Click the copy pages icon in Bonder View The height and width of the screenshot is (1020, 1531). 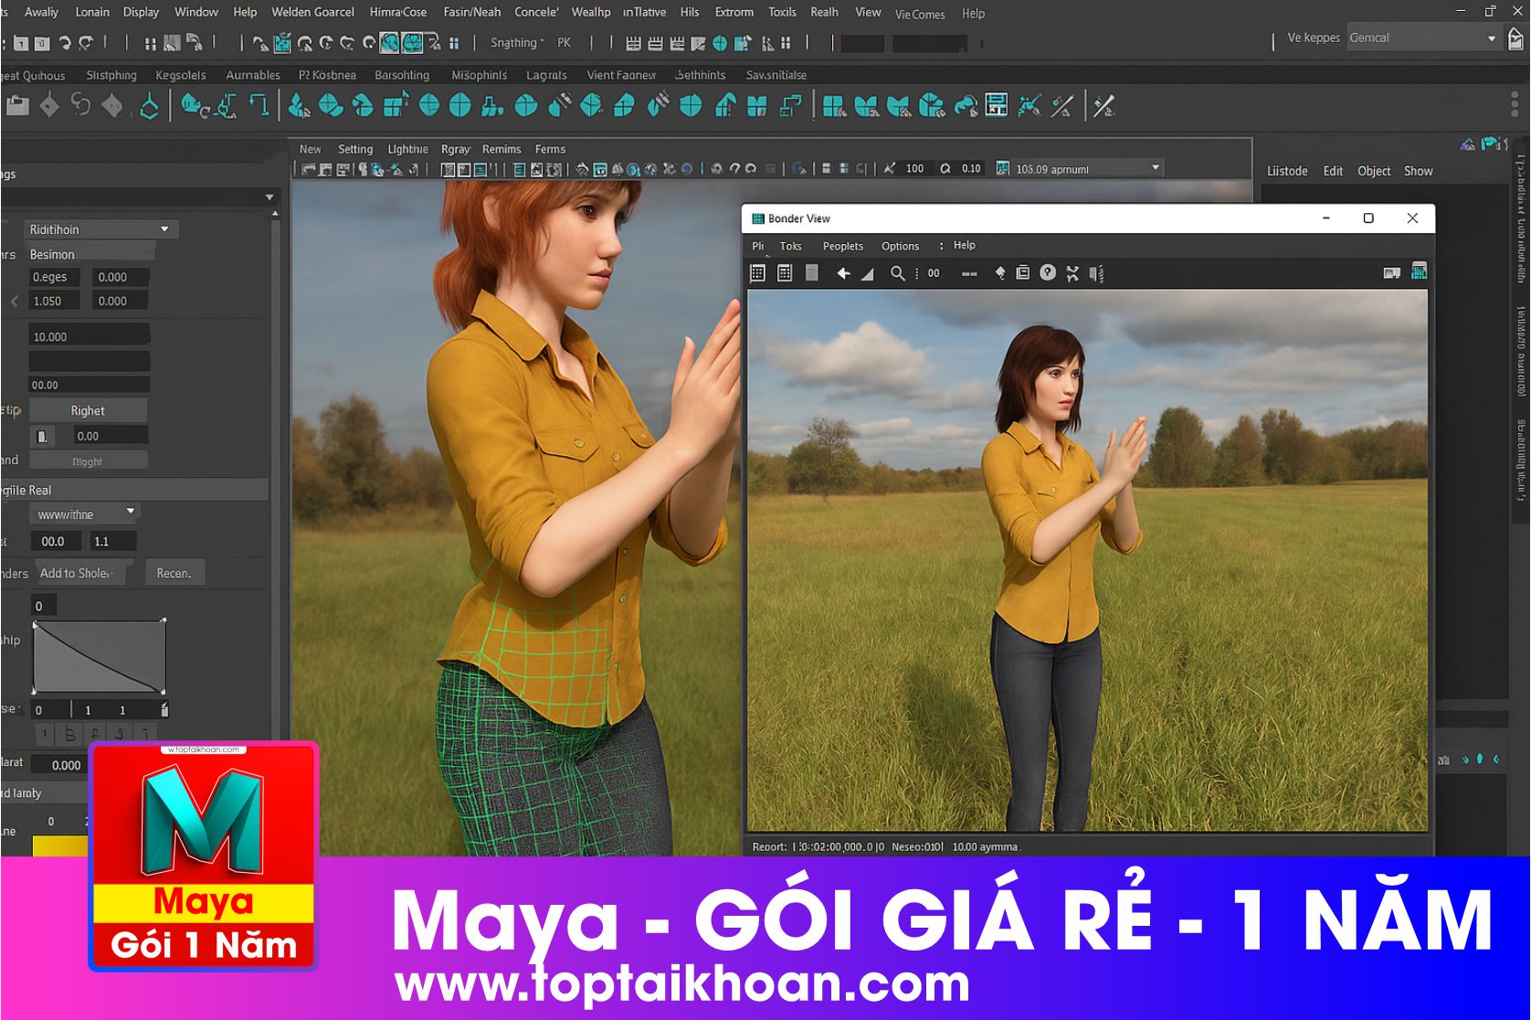(x=1023, y=272)
